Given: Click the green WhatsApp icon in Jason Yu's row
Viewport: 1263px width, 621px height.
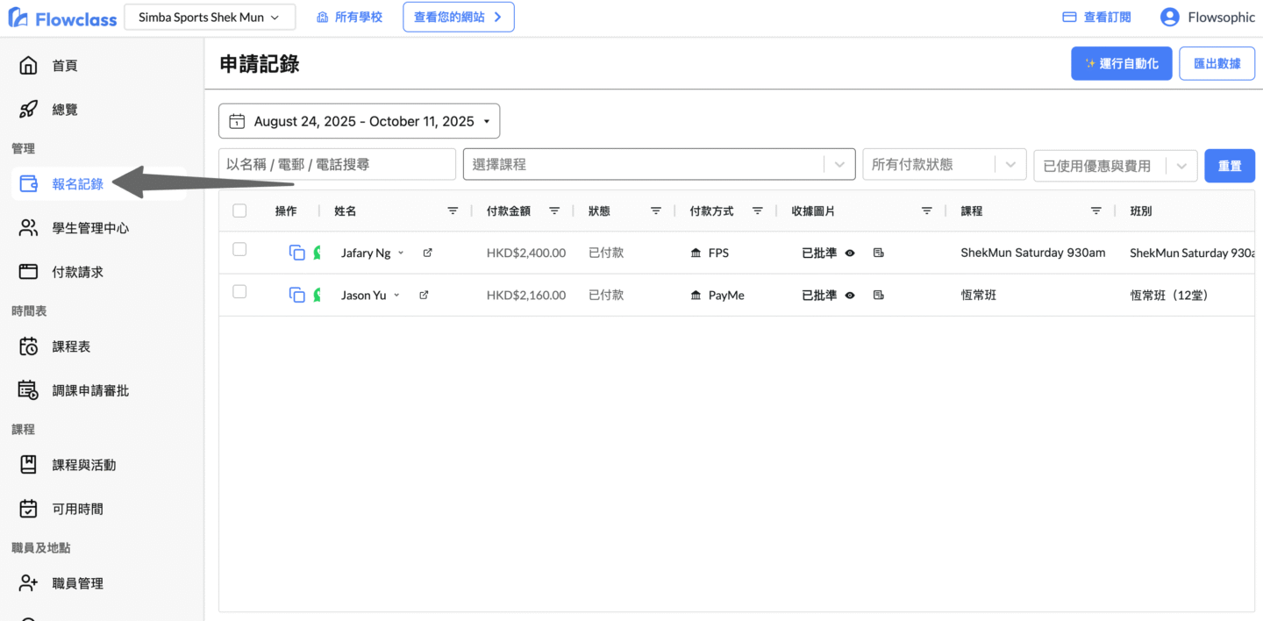Looking at the screenshot, I should pos(317,296).
